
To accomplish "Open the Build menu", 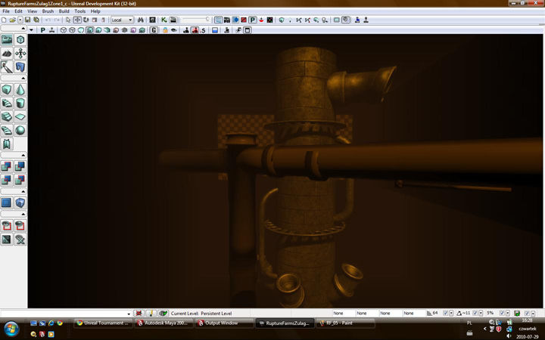I will pos(64,11).
